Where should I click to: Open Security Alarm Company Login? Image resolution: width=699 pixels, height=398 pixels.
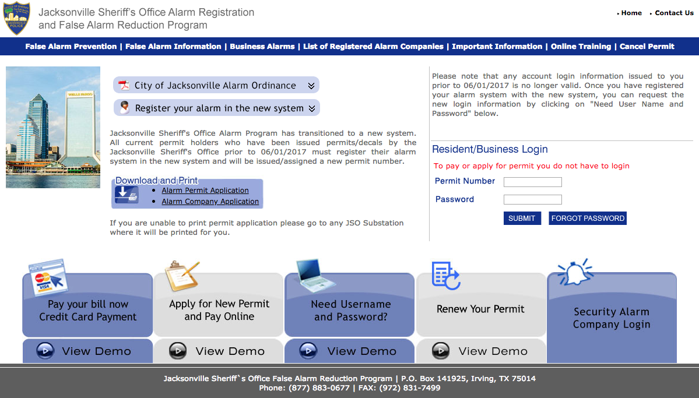click(x=612, y=318)
